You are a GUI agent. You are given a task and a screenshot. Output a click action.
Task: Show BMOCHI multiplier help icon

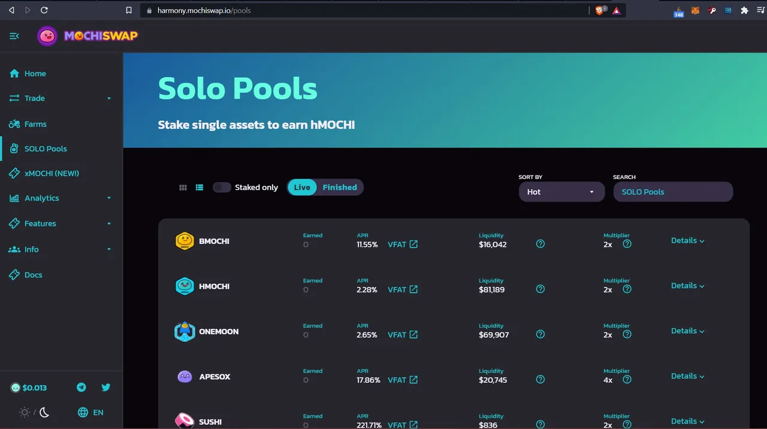click(627, 244)
